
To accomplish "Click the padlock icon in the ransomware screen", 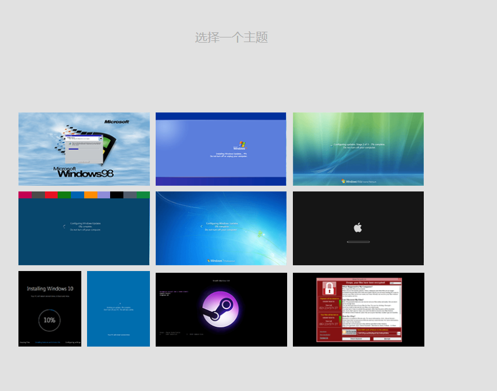I will [329, 289].
